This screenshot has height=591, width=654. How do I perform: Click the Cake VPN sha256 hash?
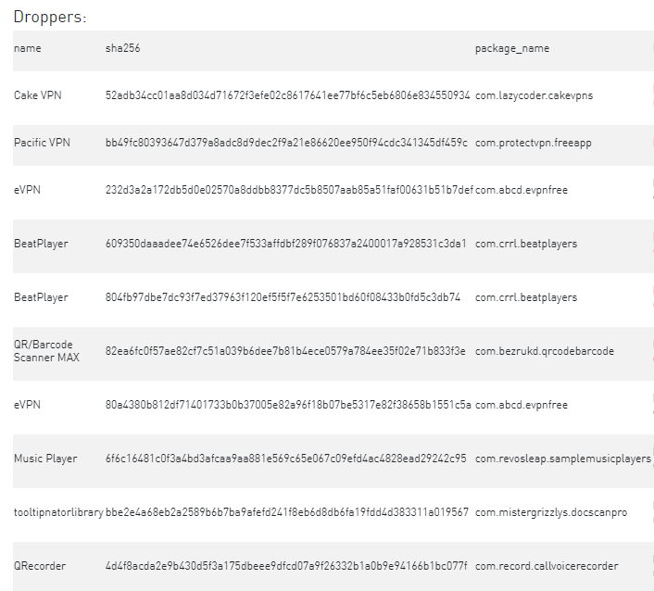288,95
